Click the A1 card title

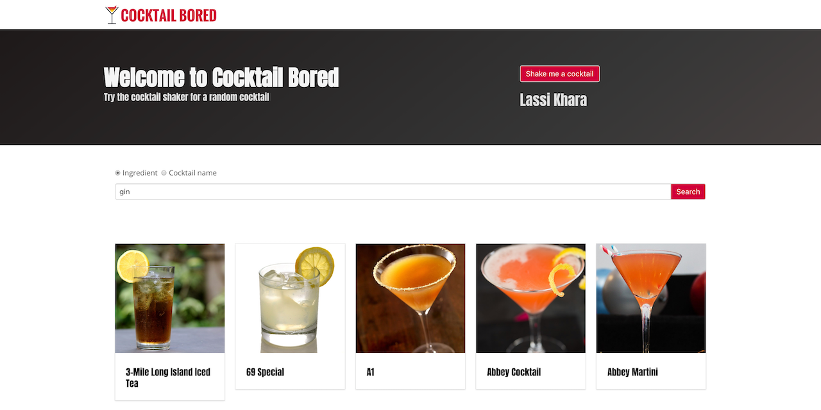(371, 372)
